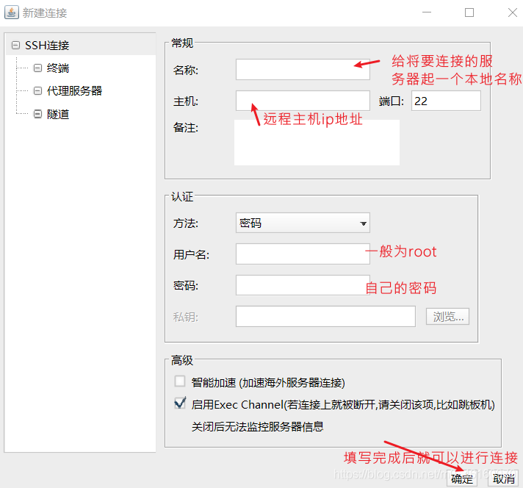Click the 备注 text area
Screen dimensions: 523x488
pyautogui.click(x=317, y=143)
